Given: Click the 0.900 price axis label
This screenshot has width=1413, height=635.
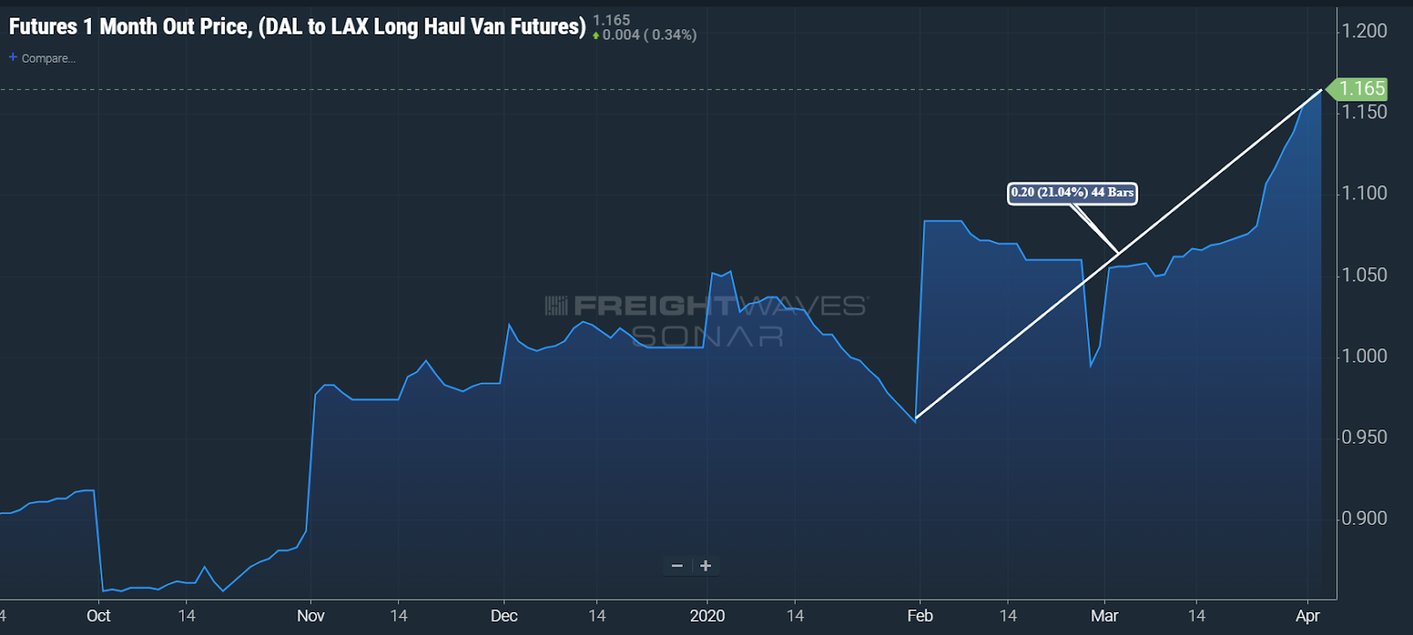Looking at the screenshot, I should click(1364, 519).
